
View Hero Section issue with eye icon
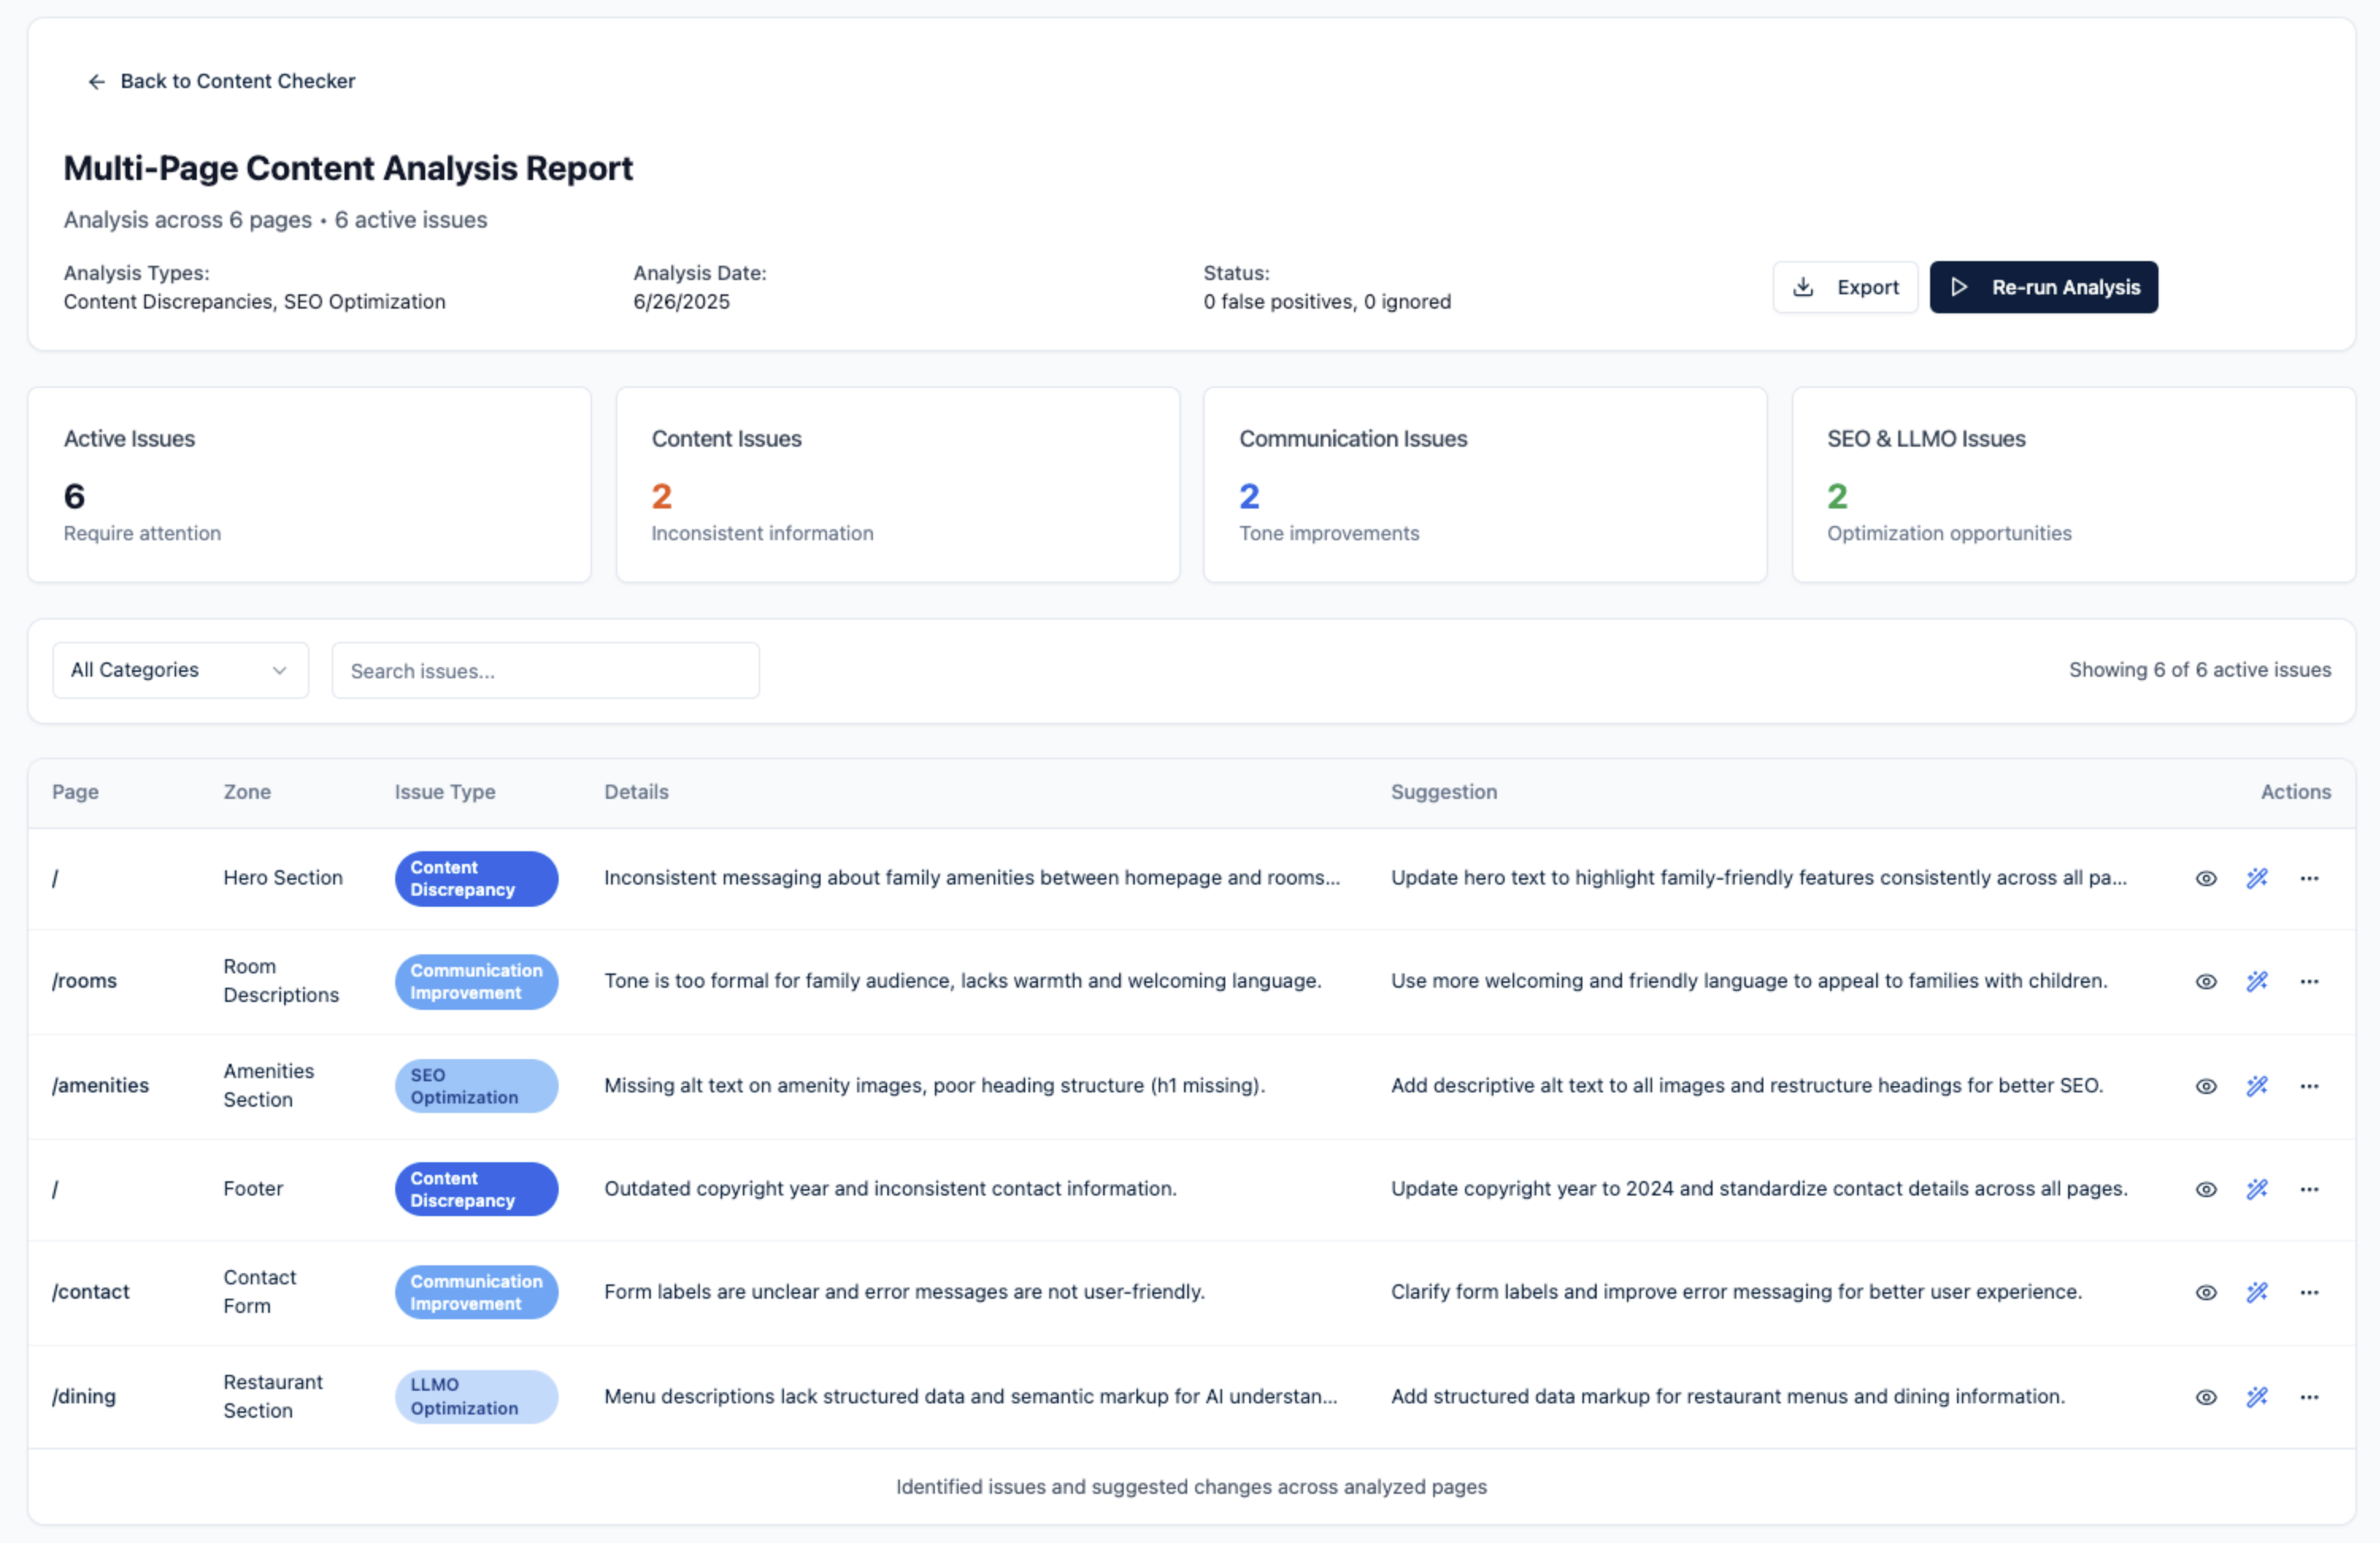2206,878
